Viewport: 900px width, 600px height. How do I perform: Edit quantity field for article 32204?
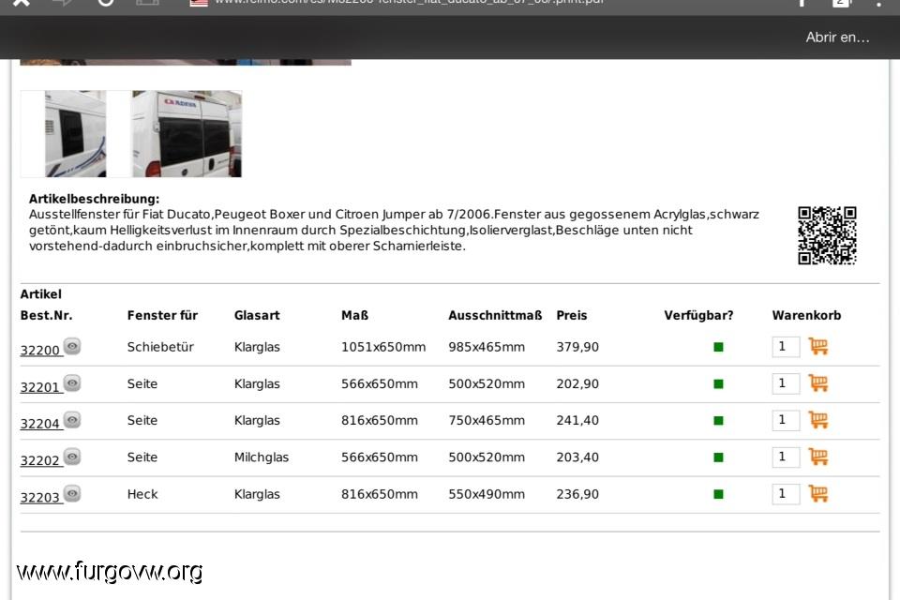[786, 420]
